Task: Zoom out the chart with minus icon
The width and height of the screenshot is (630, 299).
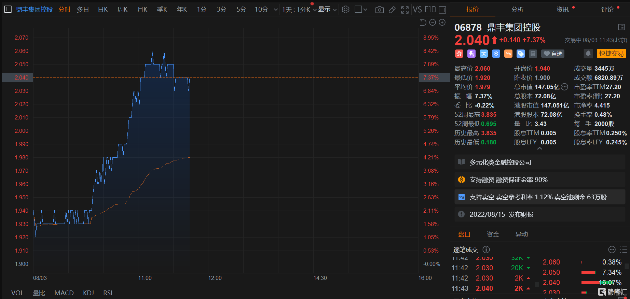Action: pyautogui.click(x=433, y=23)
